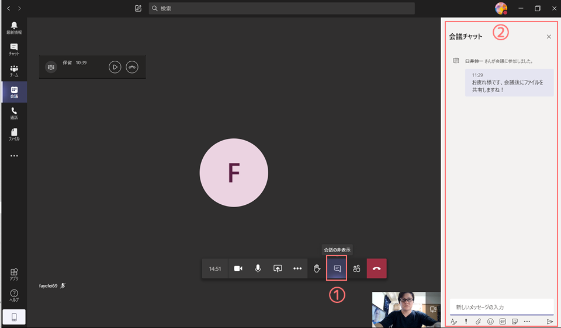This screenshot has width=561, height=328.
Task: Send the chat message with arrow icon
Action: [x=549, y=322]
